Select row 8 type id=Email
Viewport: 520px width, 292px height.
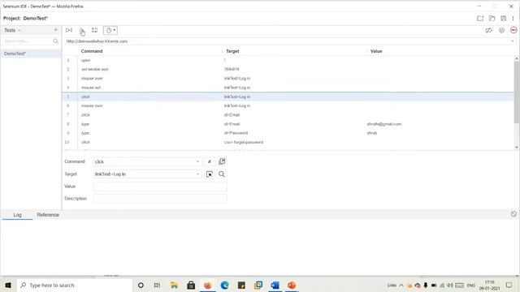288,124
